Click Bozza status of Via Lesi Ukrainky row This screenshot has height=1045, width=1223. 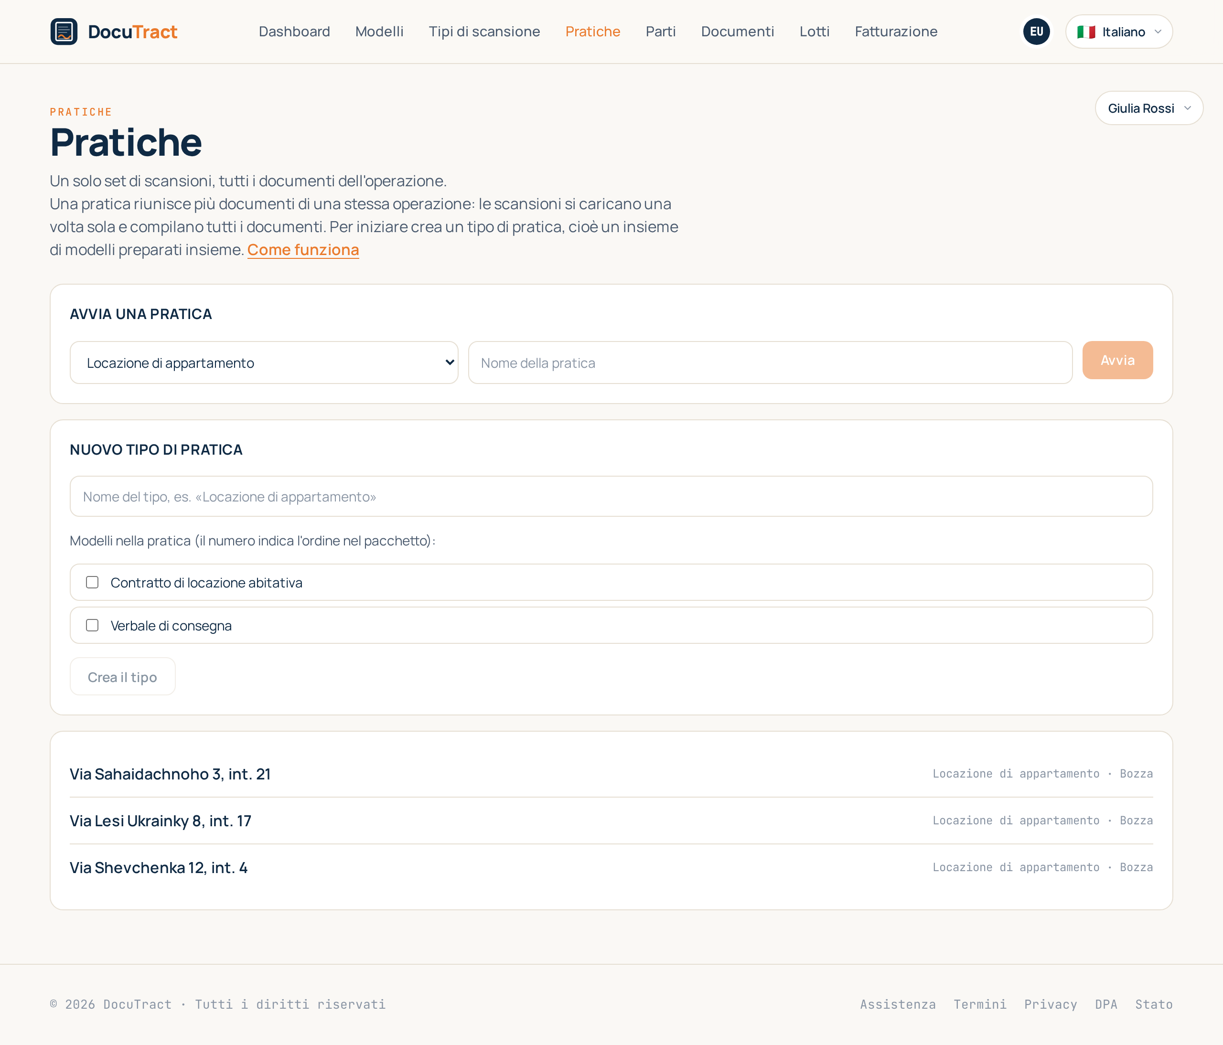1136,820
